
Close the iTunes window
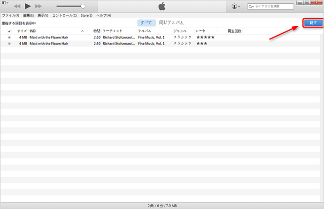pyautogui.click(x=316, y=2)
